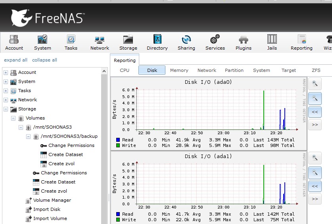This screenshot has width=332, height=224.
Task: Select the Storage label in tree
Action: (x=27, y=109)
